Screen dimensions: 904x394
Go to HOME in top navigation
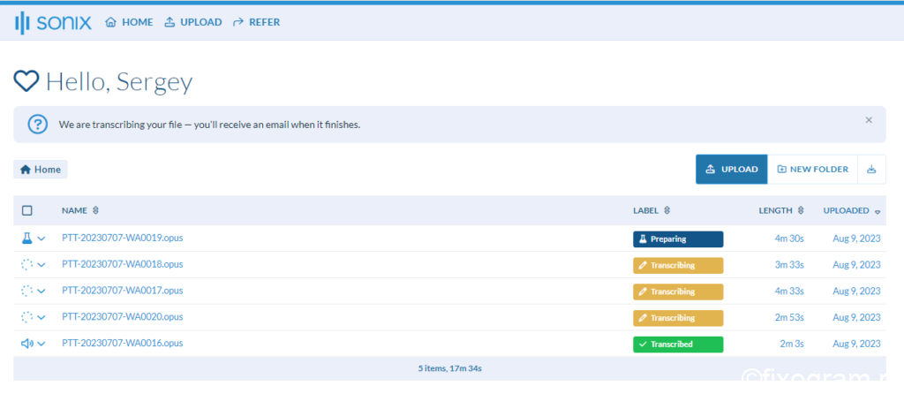[129, 22]
